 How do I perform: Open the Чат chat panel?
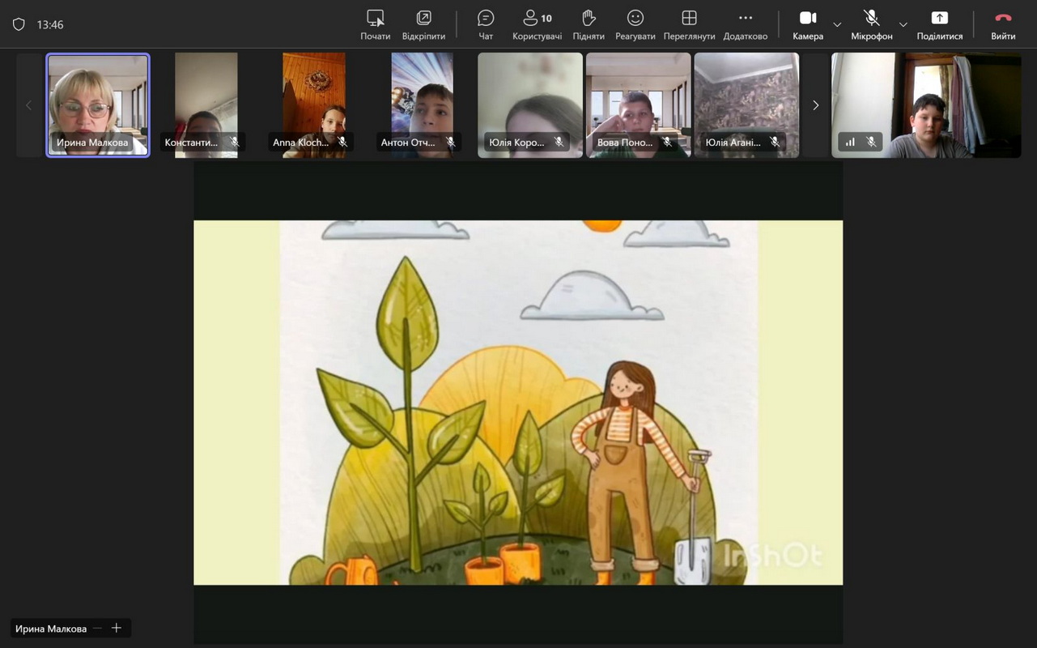486,24
